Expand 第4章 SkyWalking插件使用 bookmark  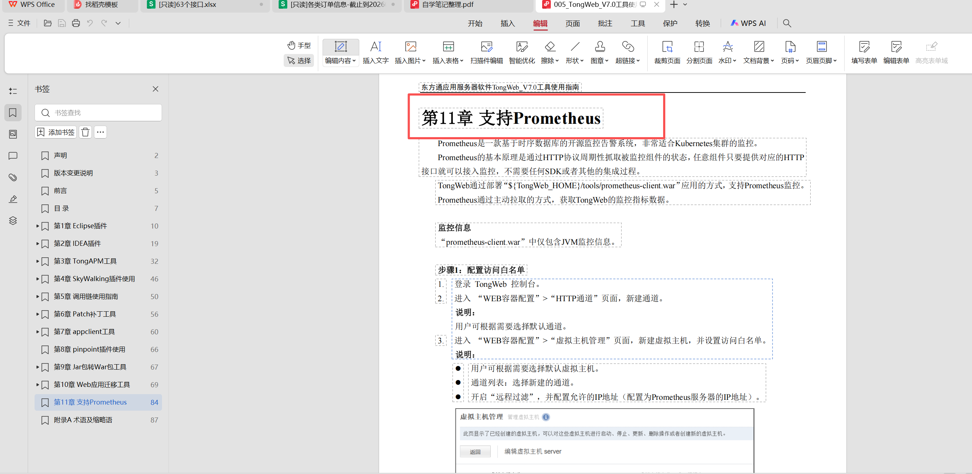click(37, 279)
